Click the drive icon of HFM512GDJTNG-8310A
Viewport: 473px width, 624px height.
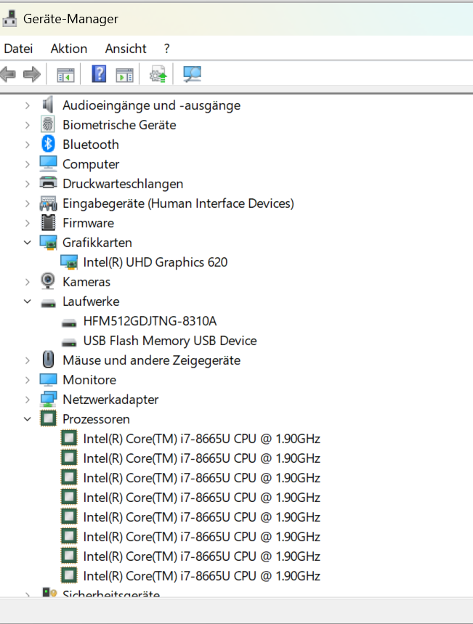[69, 323]
